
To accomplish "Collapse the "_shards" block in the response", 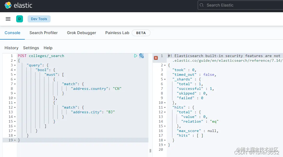I will tap(165, 79).
